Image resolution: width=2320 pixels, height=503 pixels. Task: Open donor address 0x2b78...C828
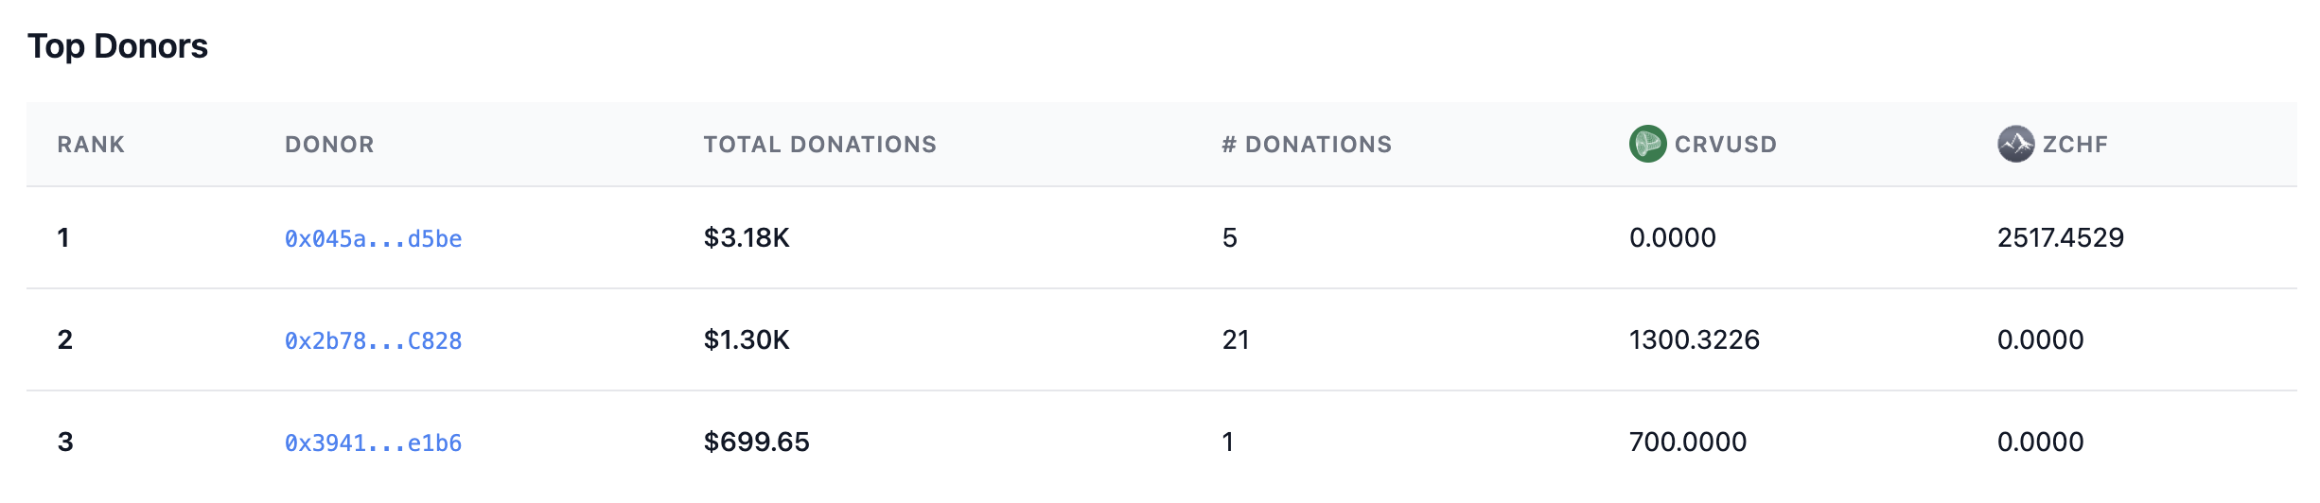click(x=373, y=340)
